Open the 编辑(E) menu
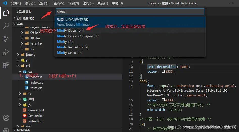This screenshot has height=132, width=239. tap(30, 3)
